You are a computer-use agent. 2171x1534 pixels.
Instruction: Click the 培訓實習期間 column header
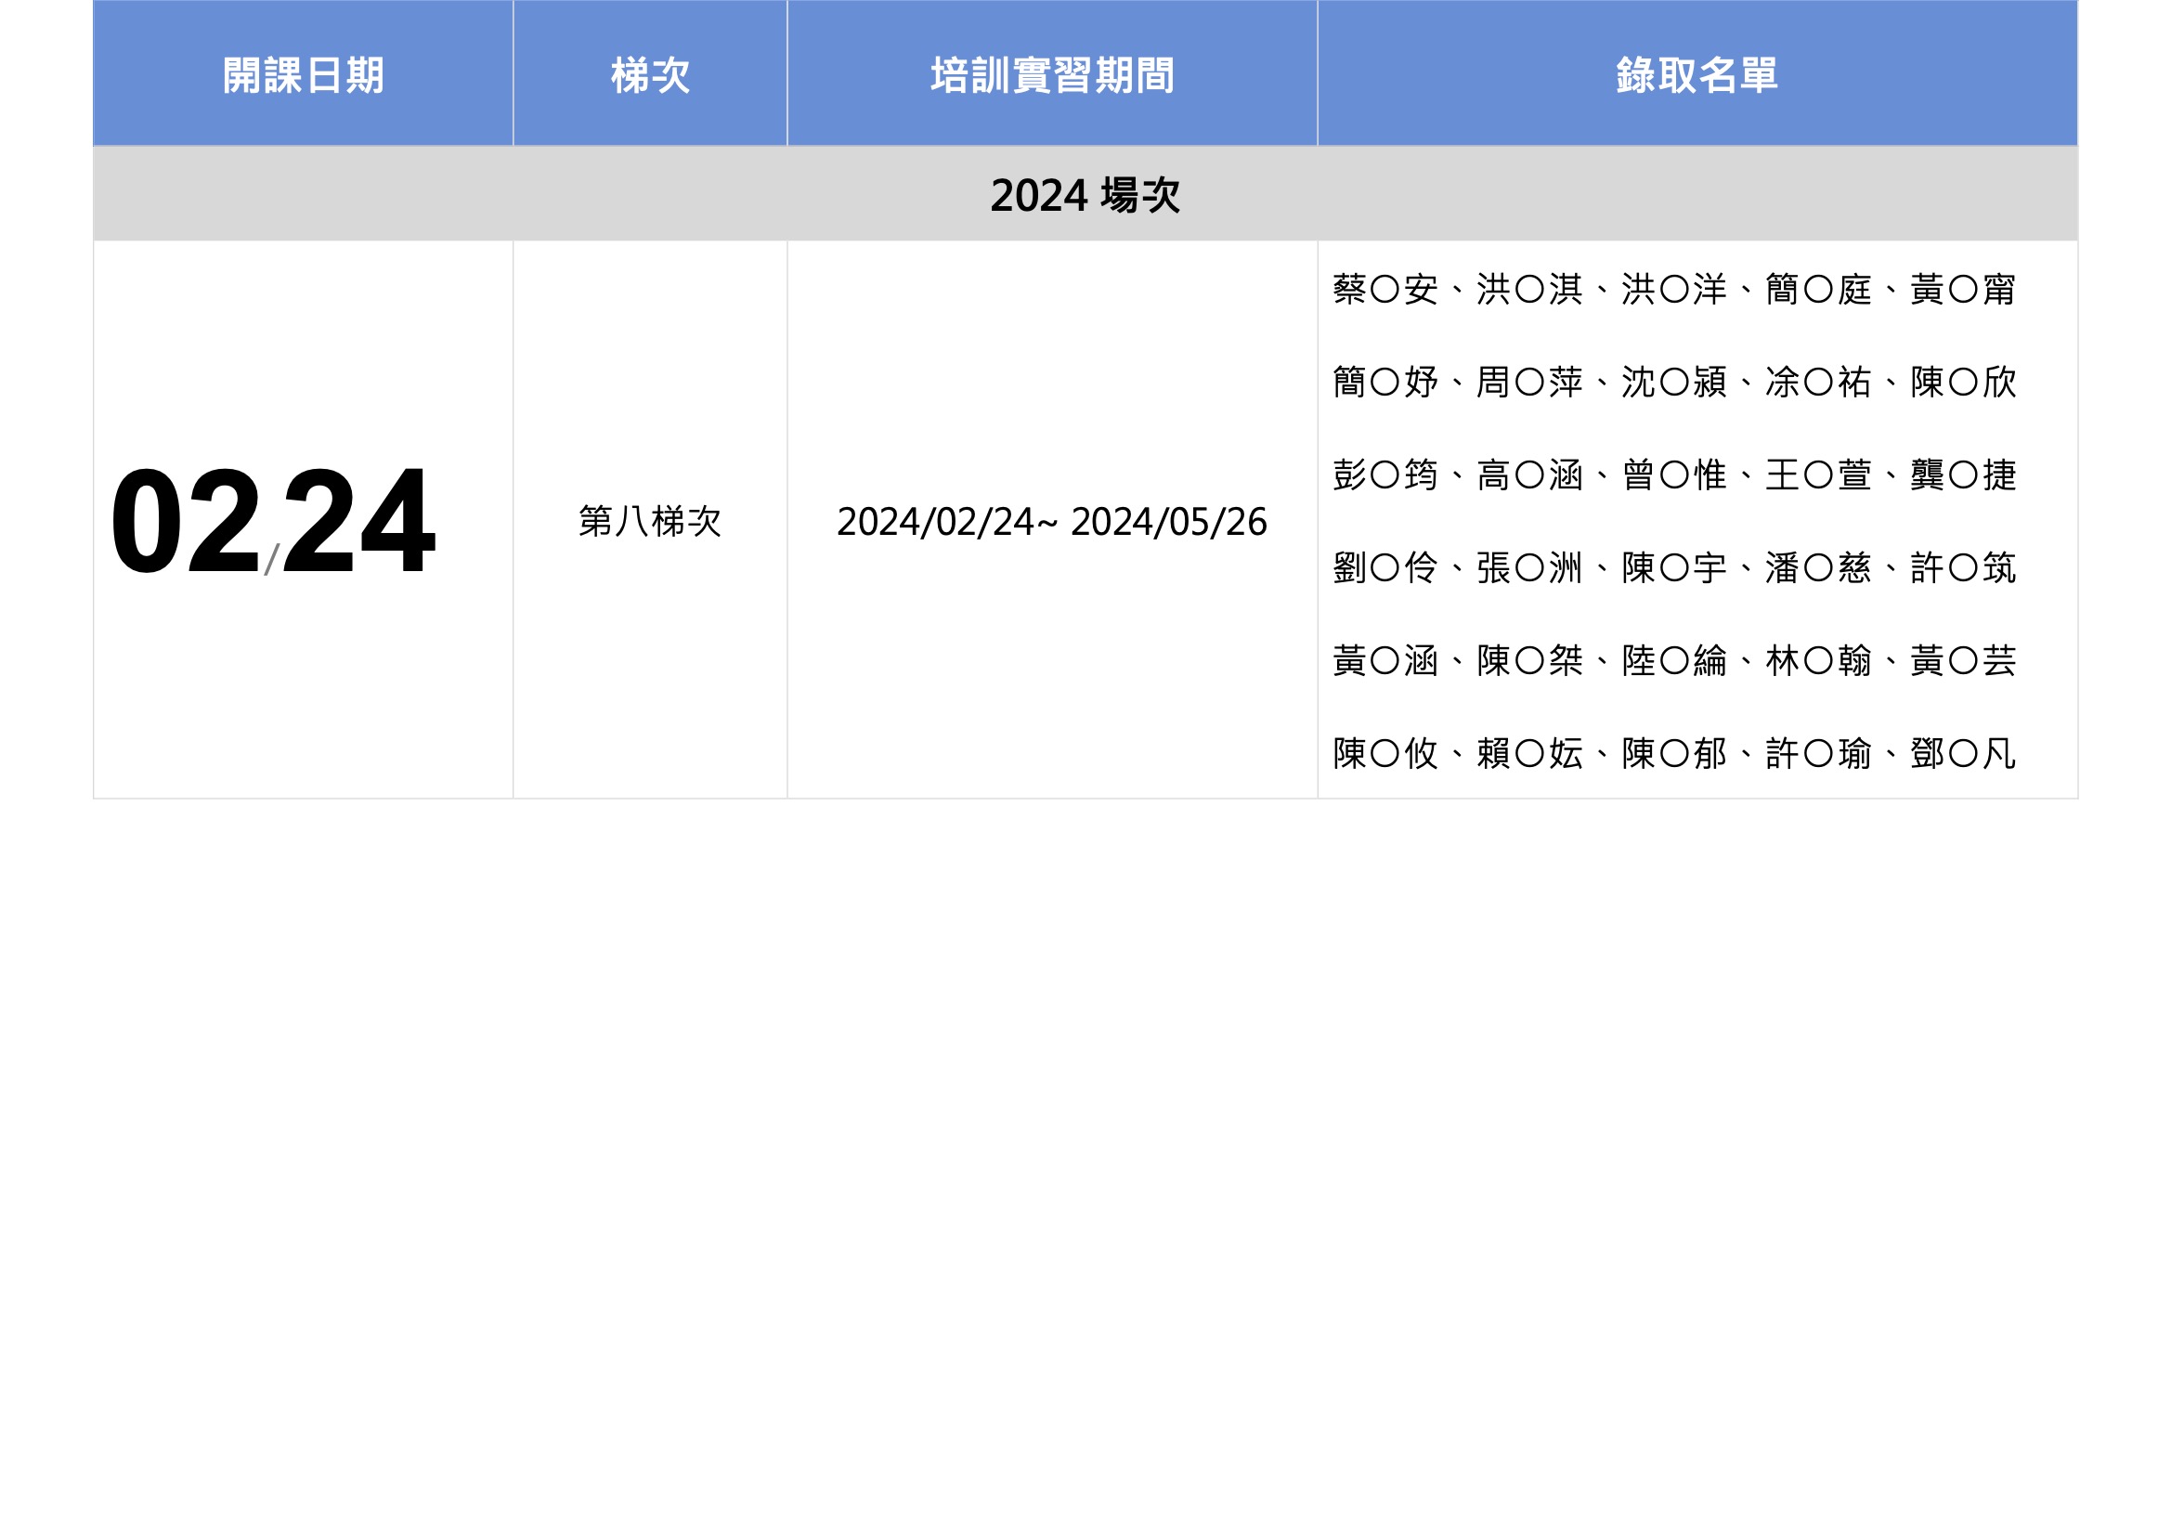point(1051,74)
